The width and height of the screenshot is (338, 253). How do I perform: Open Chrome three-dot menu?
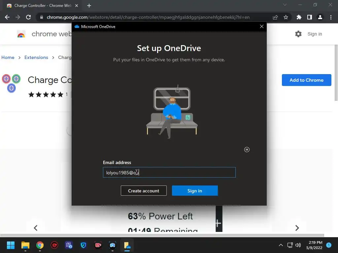[331, 17]
